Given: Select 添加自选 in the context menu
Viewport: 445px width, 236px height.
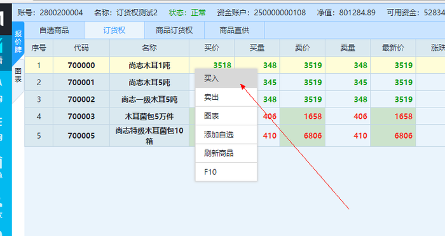Looking at the screenshot, I should click(x=226, y=135).
